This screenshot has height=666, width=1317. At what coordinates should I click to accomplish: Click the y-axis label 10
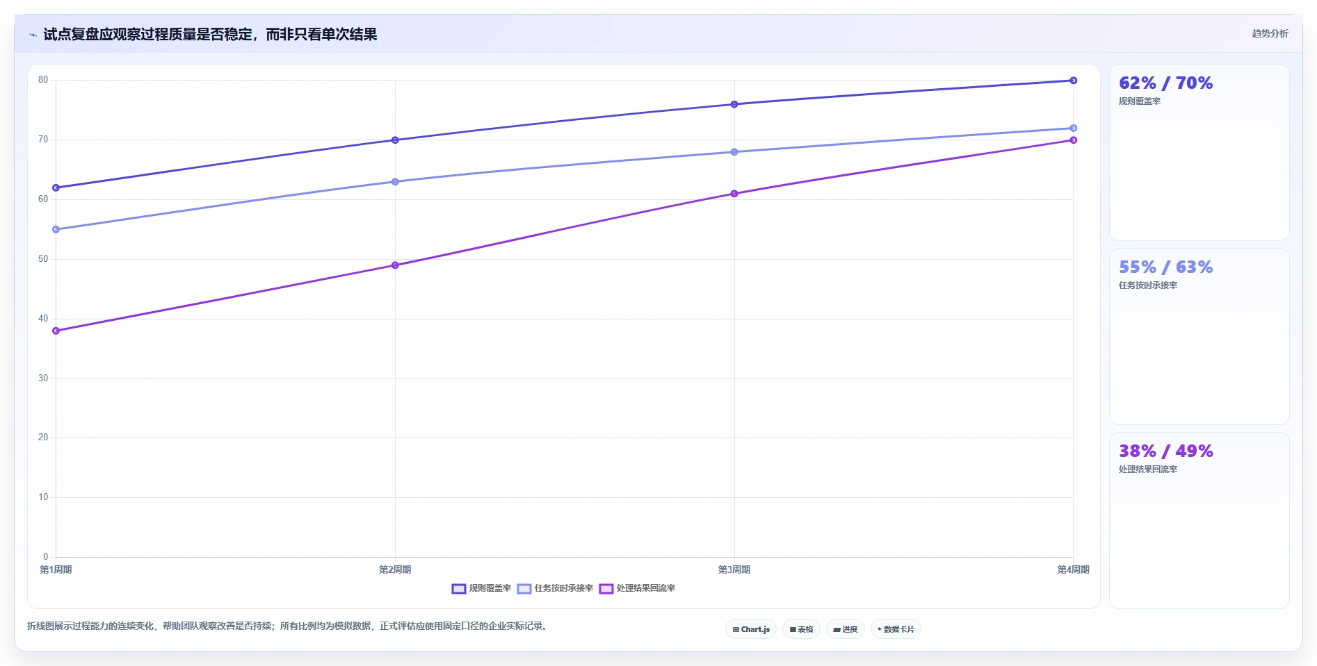point(43,497)
